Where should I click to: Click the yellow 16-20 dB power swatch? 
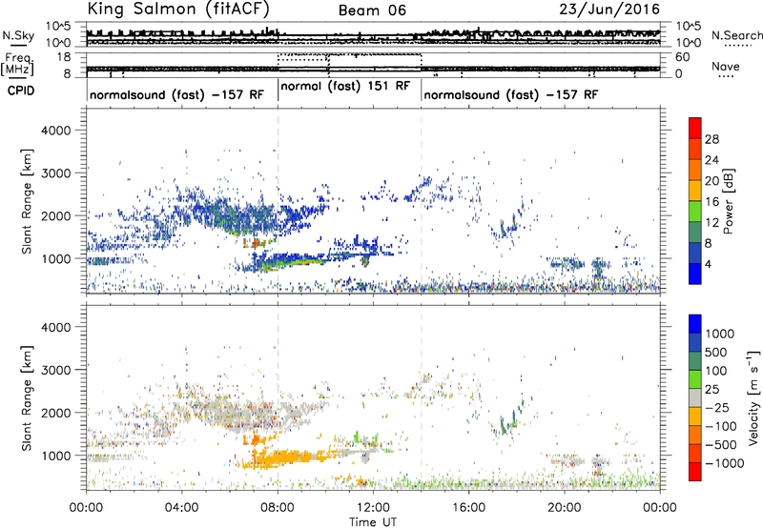(x=695, y=191)
